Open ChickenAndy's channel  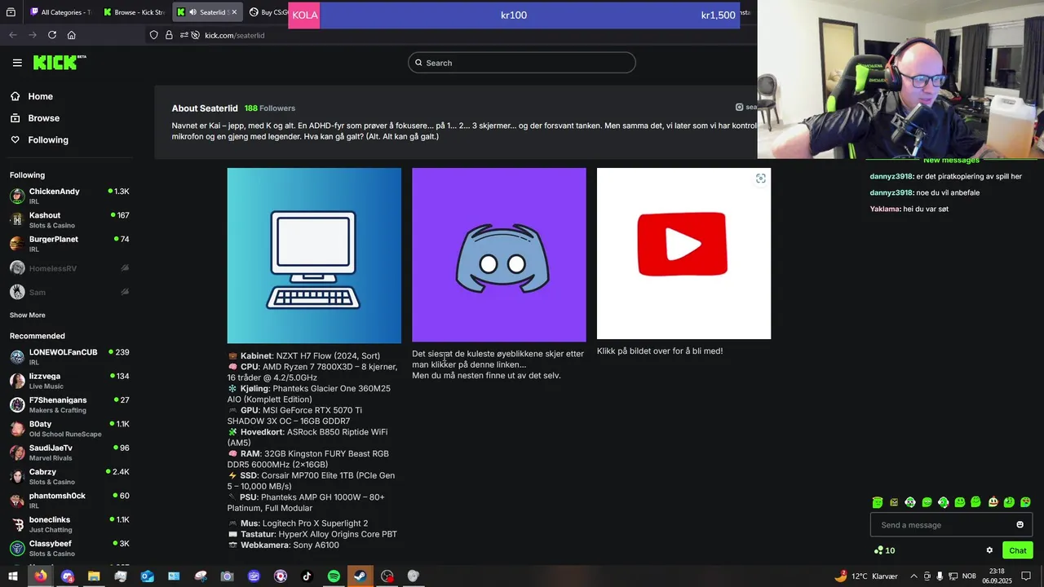click(x=69, y=196)
